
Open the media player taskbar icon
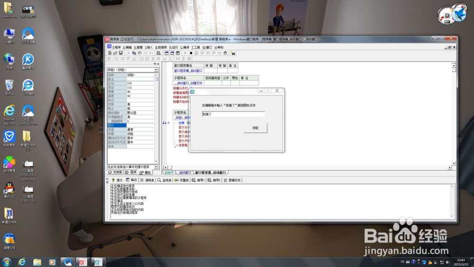tap(52, 262)
